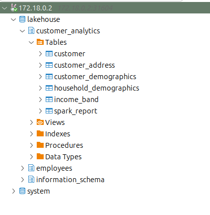Click the Tables folder icon
Screen dimensions: 210x215
click(x=40, y=42)
